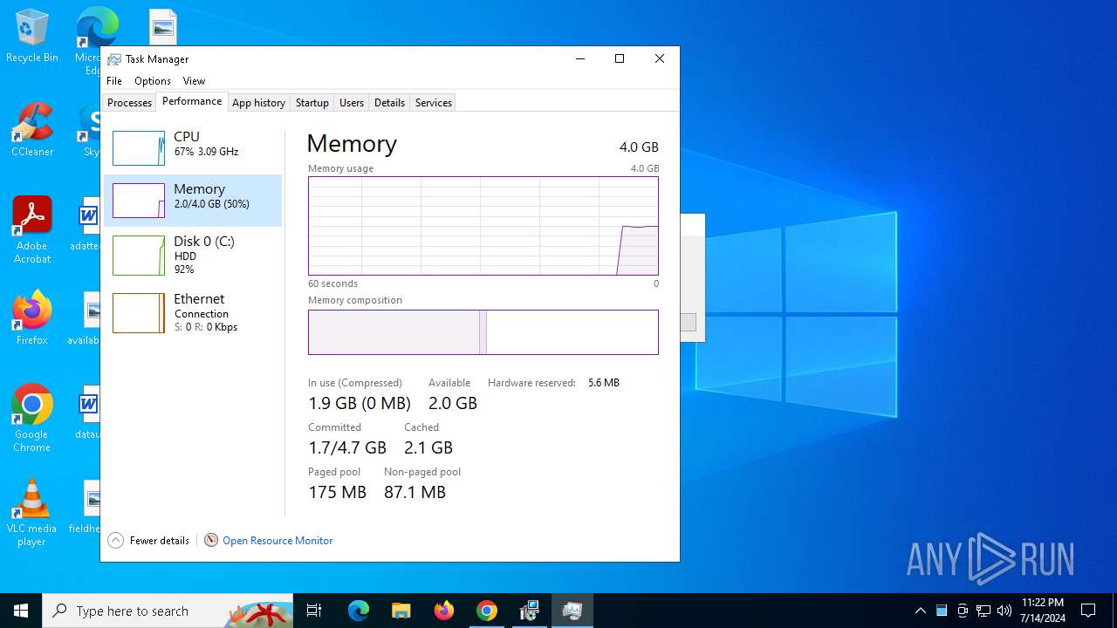Image resolution: width=1117 pixels, height=628 pixels.
Task: Open the notification action center
Action: [1088, 611]
